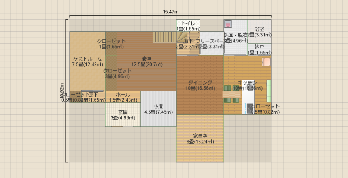The width and height of the screenshot is (348, 178).
Task: Select the 洗面・脱衣 room label
Action: click(235, 38)
